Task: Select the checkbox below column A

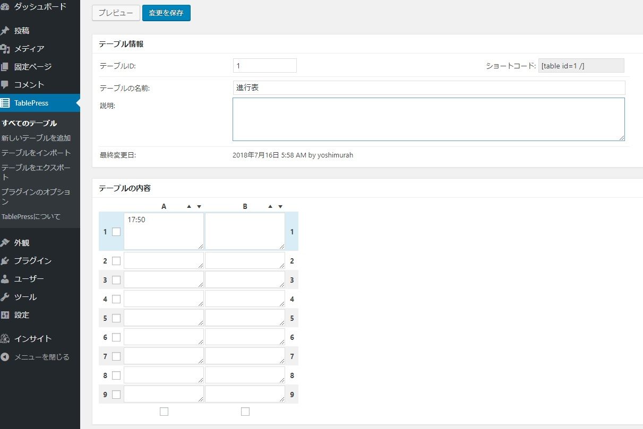Action: [x=164, y=412]
